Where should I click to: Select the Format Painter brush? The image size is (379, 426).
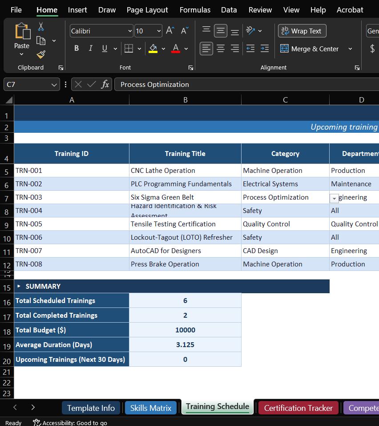click(41, 55)
